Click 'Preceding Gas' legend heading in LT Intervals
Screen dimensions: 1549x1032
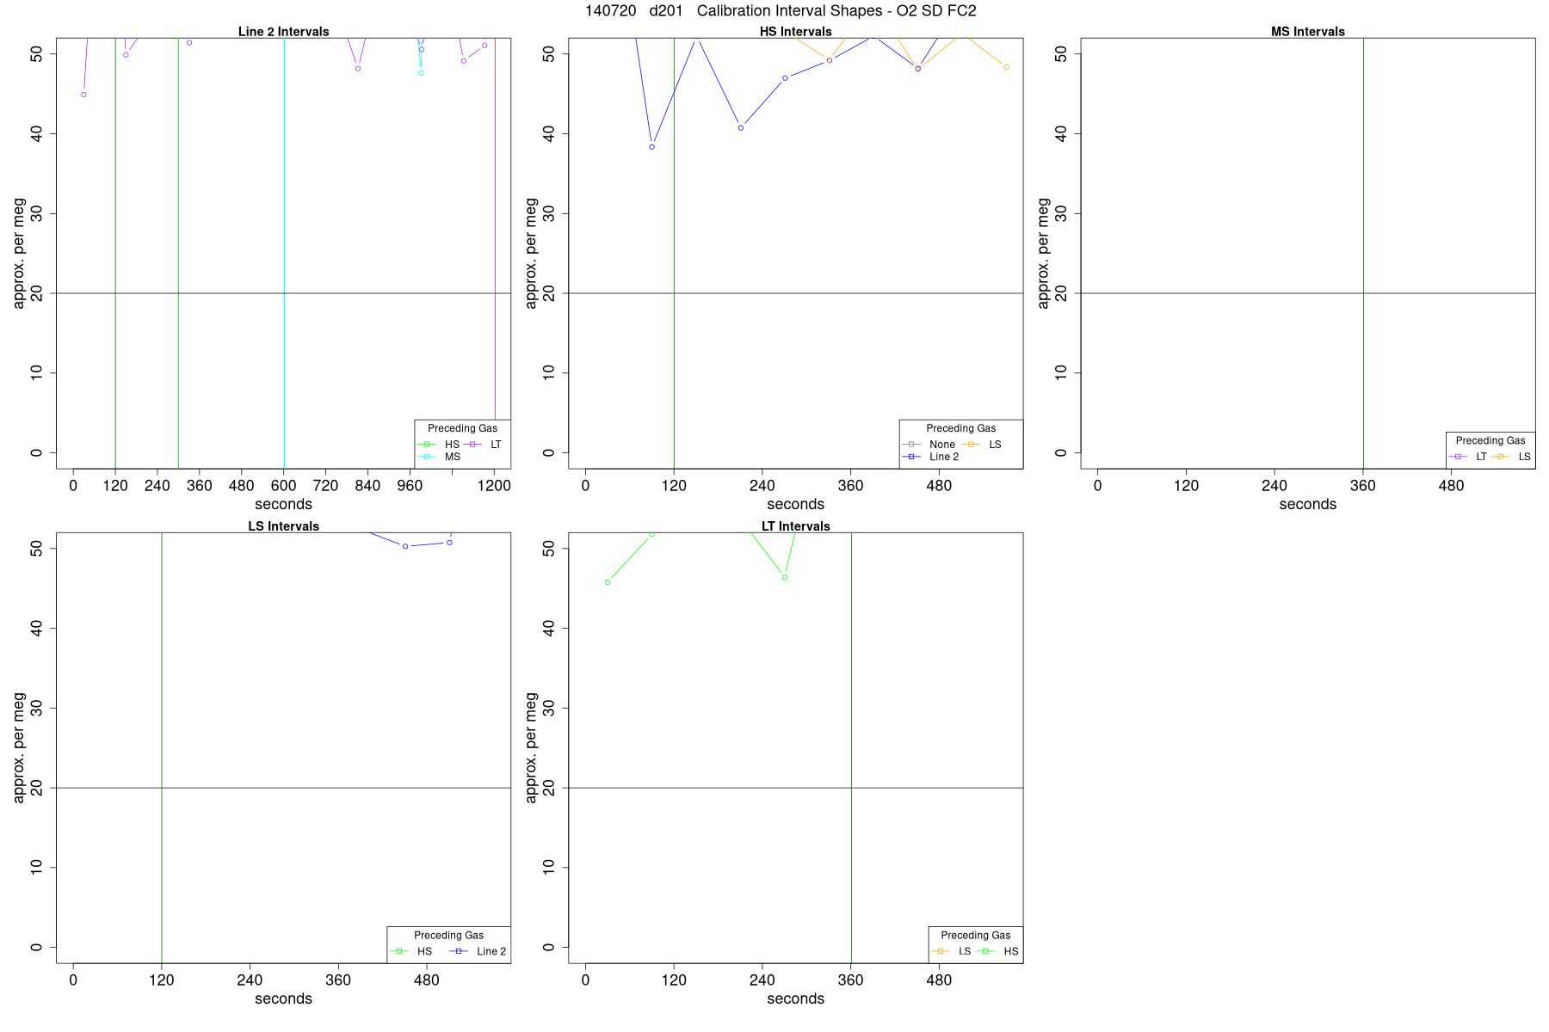[x=975, y=935]
